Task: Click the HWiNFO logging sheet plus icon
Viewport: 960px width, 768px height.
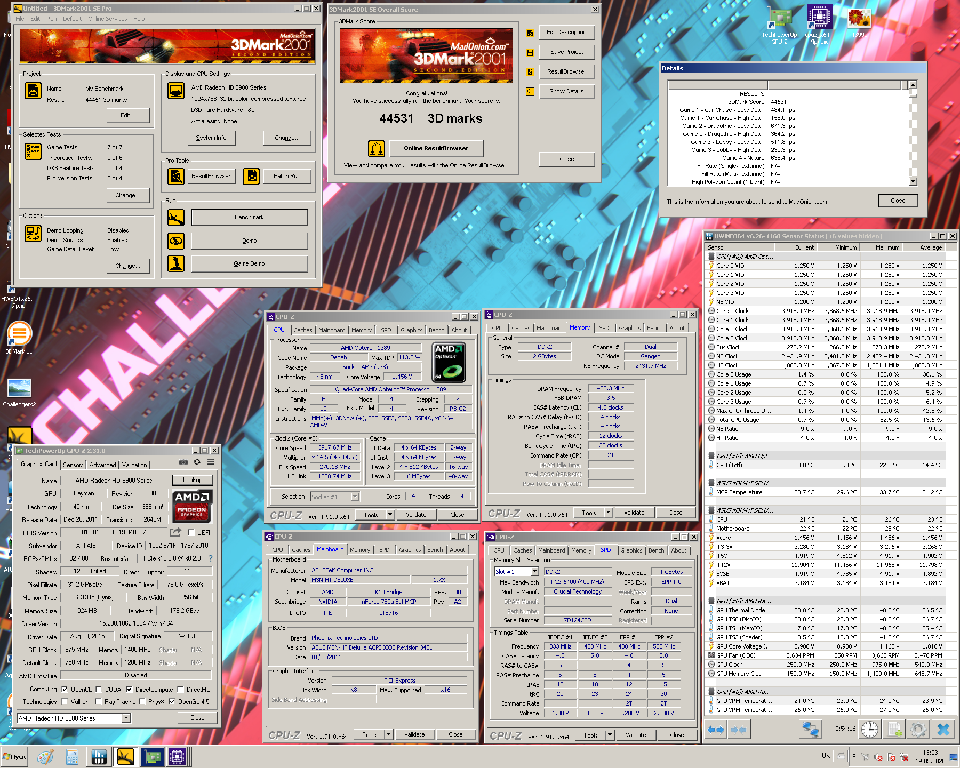Action: (894, 729)
